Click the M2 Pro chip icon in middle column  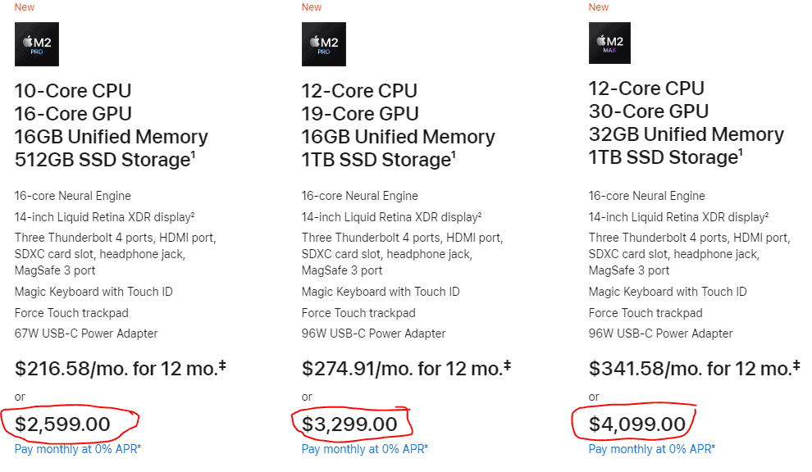tap(323, 44)
